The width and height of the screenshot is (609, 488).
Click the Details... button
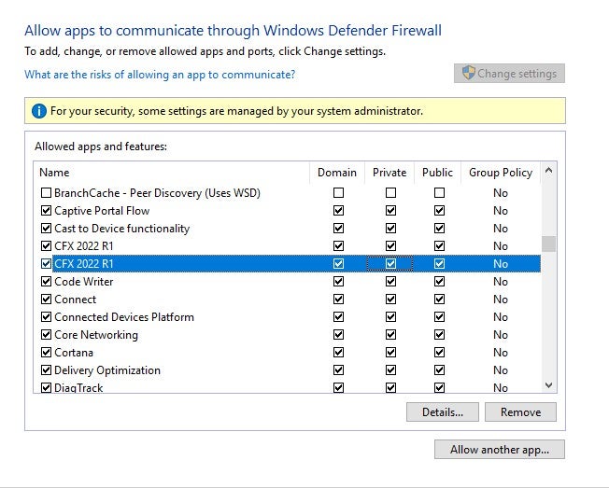coord(443,412)
